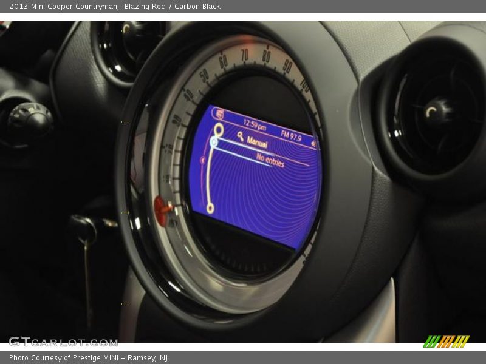The height and width of the screenshot is (364, 486).
Task: Tap the 12:59 pm clock readout
Action: (x=255, y=124)
